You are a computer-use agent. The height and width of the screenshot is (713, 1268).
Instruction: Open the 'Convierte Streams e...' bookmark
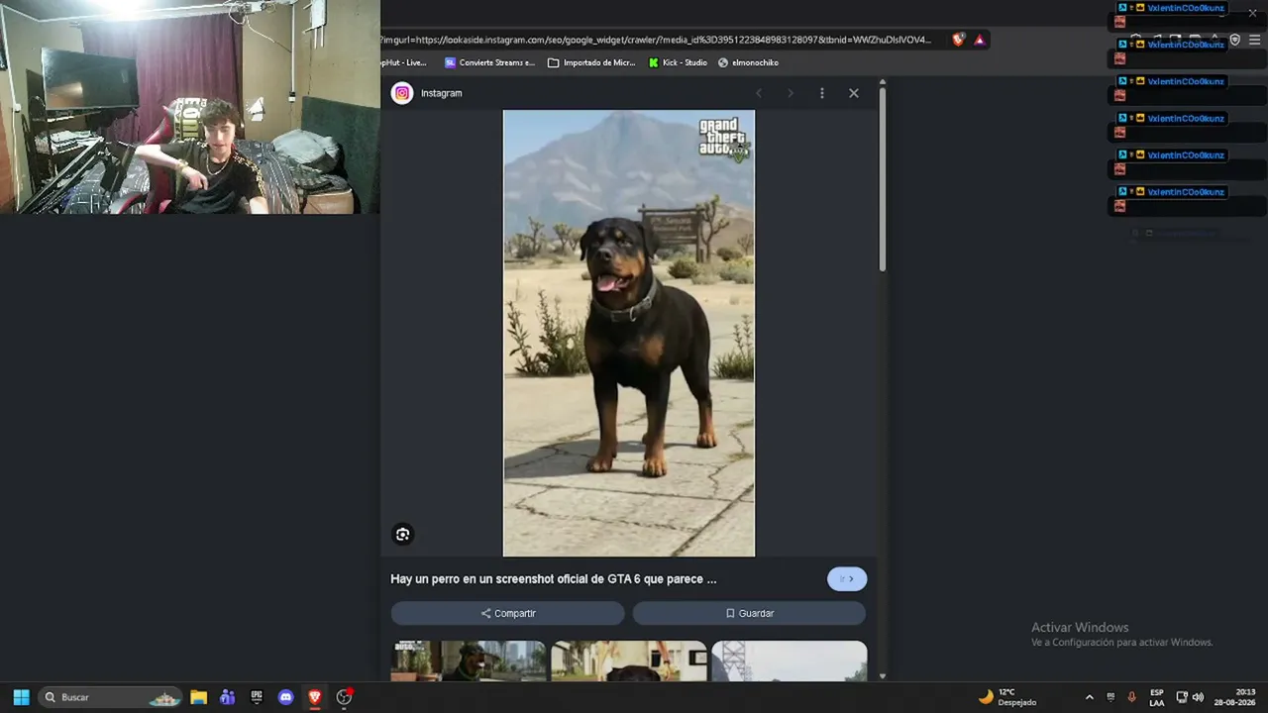(x=489, y=62)
